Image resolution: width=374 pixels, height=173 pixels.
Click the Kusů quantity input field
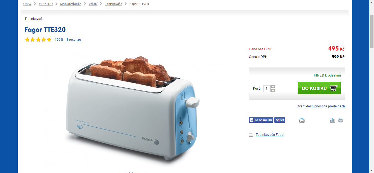click(267, 88)
